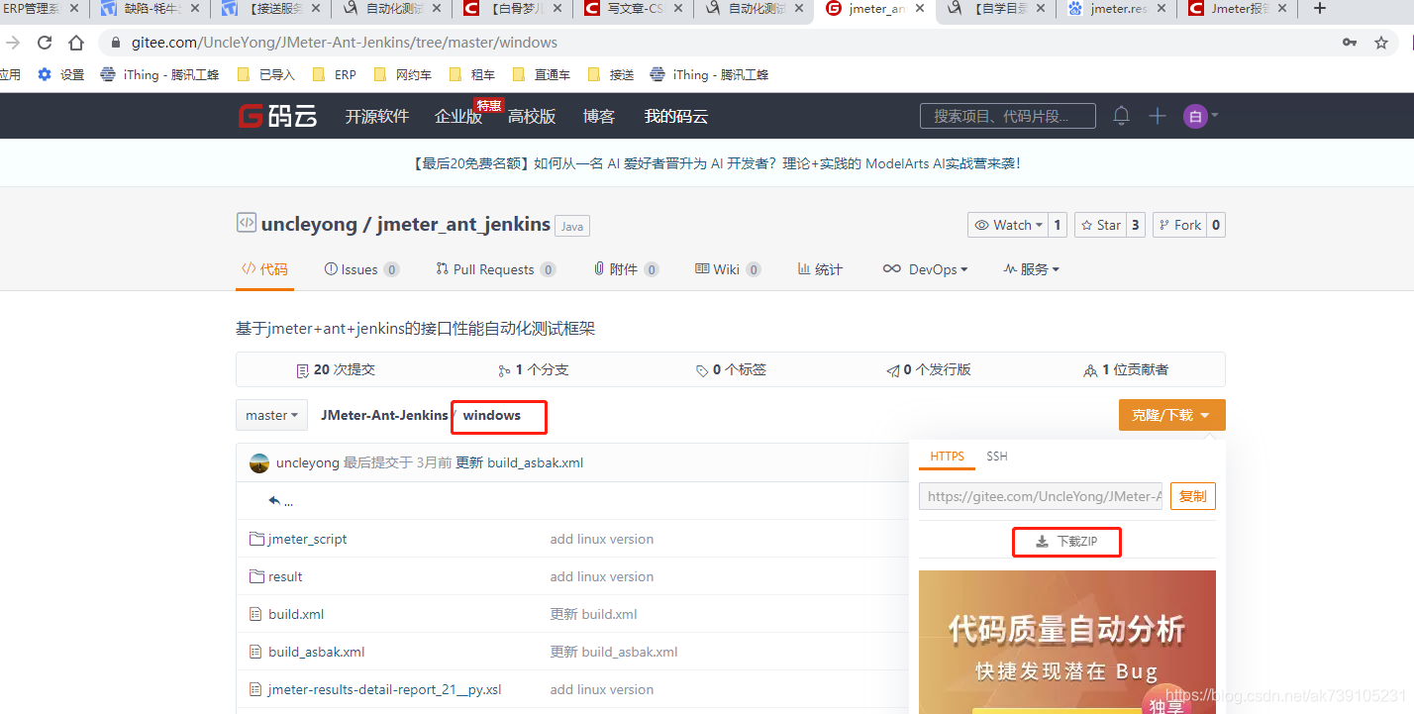The image size is (1414, 714).
Task: Reload the page with the refresh icon
Action: (x=45, y=43)
